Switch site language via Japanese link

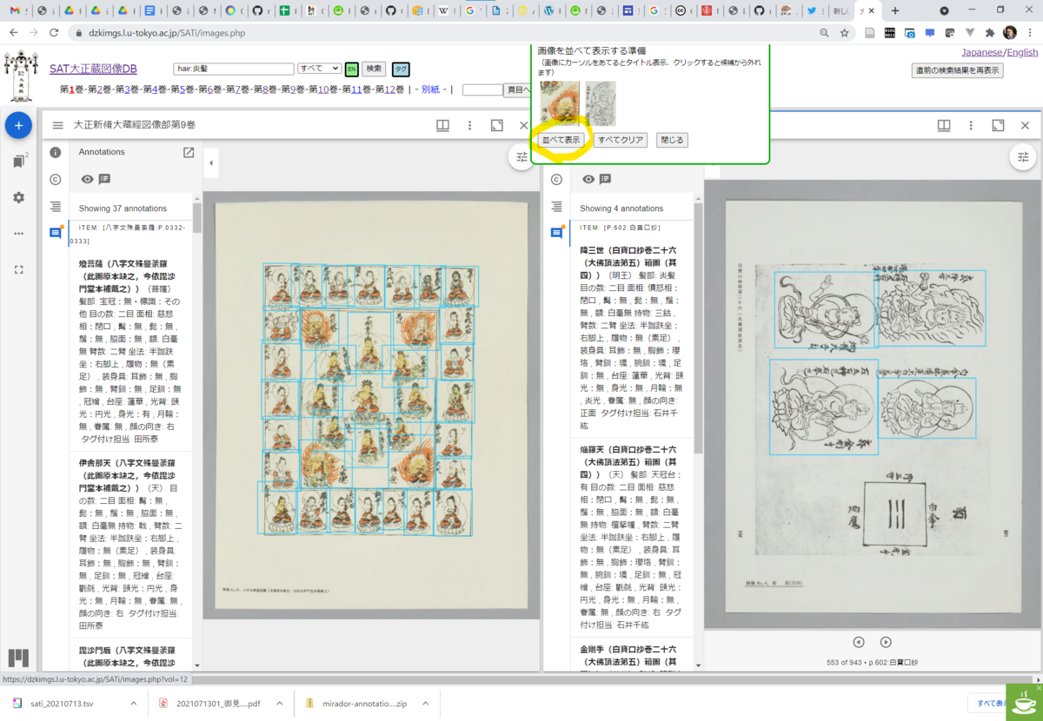pos(982,52)
